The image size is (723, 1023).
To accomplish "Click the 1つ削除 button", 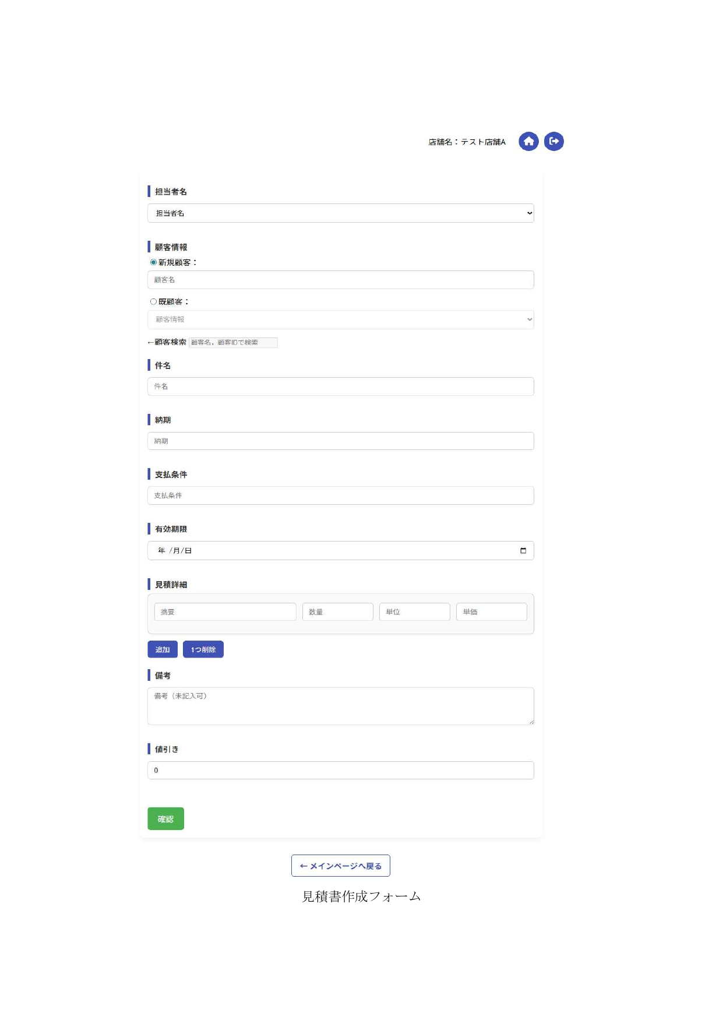I will [x=203, y=649].
